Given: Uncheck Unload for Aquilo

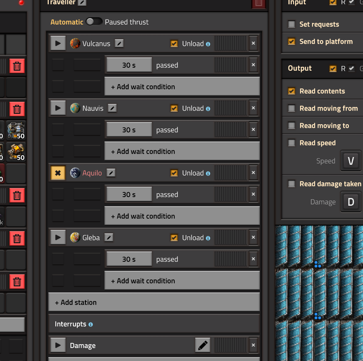Looking at the screenshot, I should (174, 173).
